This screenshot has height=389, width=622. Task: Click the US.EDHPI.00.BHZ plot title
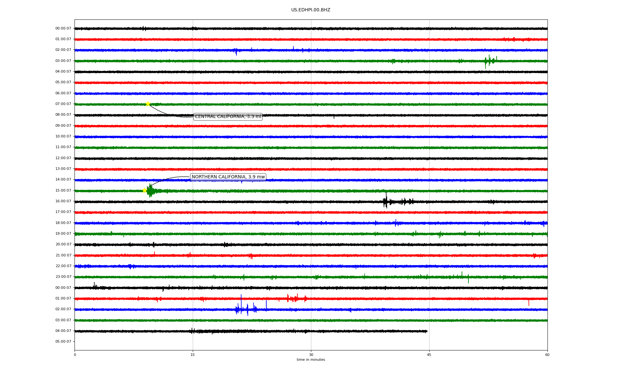pyautogui.click(x=310, y=10)
